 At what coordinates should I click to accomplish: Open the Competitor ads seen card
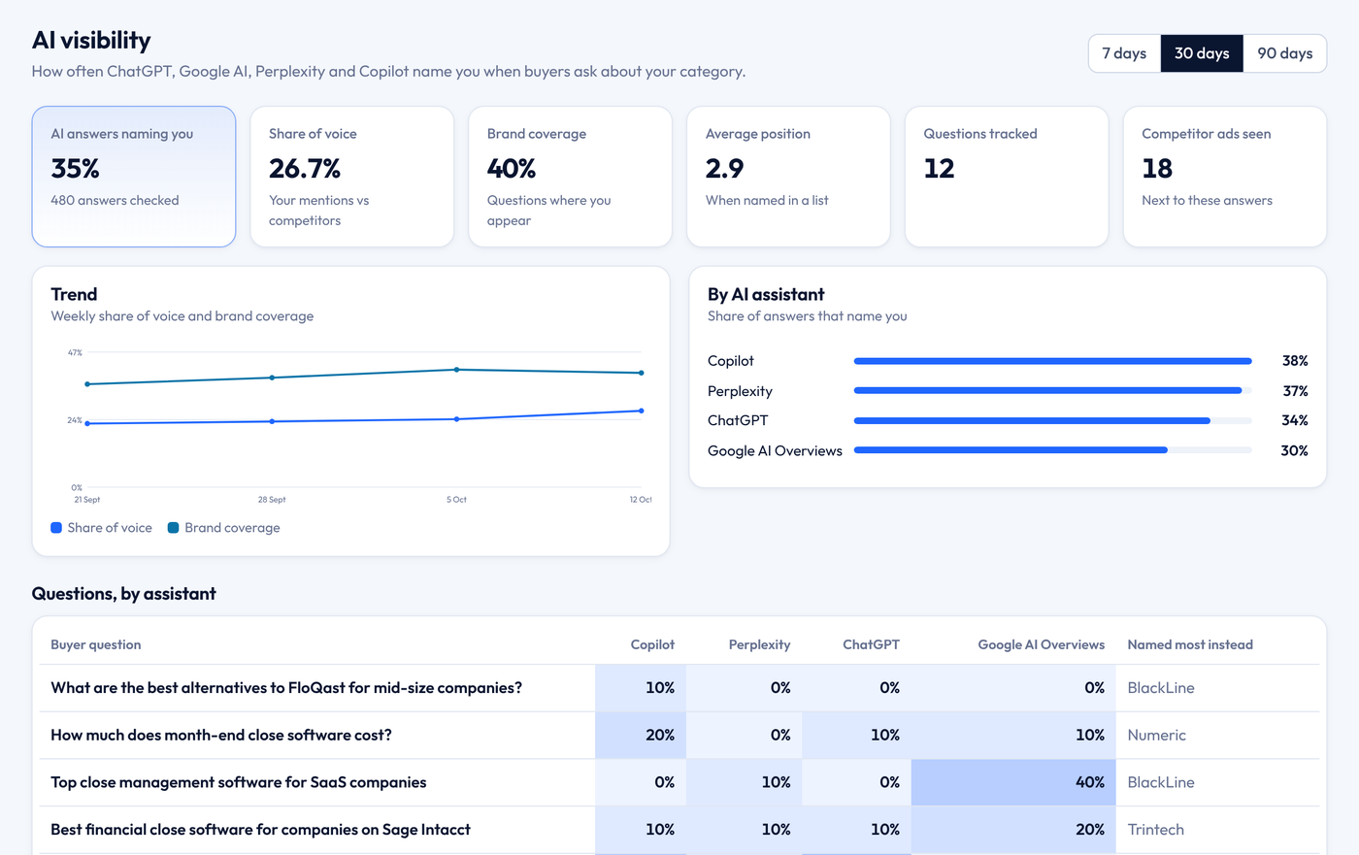tap(1225, 177)
